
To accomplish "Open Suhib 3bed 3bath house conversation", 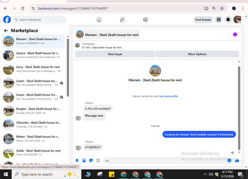I will 33,153.
